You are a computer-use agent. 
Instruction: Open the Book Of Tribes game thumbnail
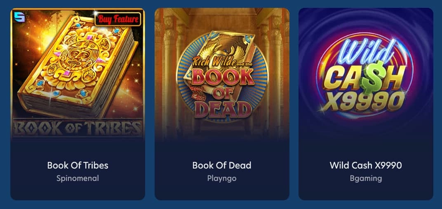coord(78,74)
